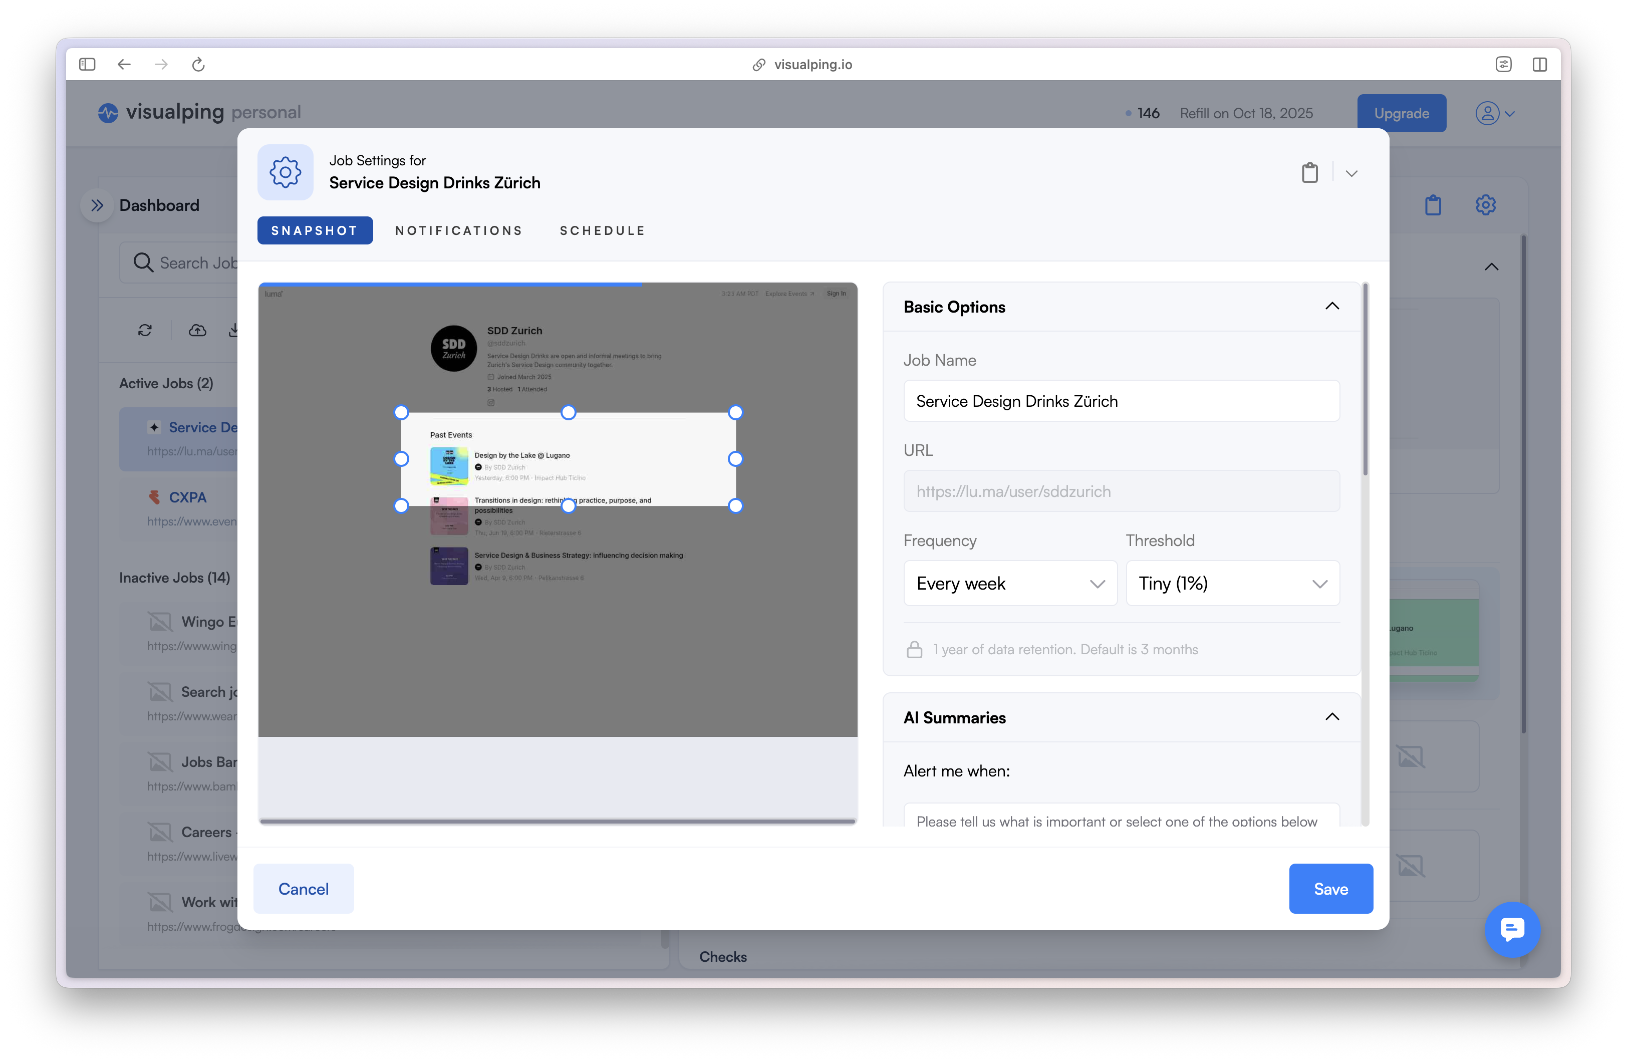This screenshot has height=1062, width=1627.
Task: Open the Threshold dropdown set to Tiny
Action: coord(1233,583)
